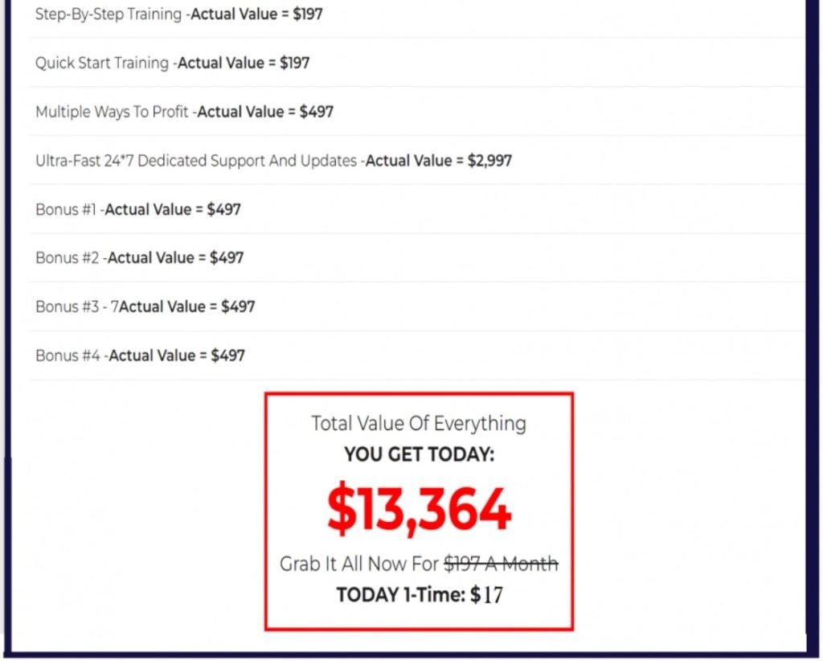Click the Total Value Of Everything text

[x=419, y=423]
